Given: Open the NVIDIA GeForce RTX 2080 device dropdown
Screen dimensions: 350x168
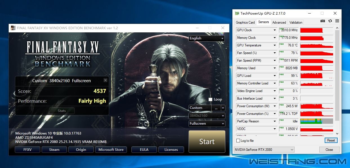Looking at the screenshot, I should tap(264, 150).
